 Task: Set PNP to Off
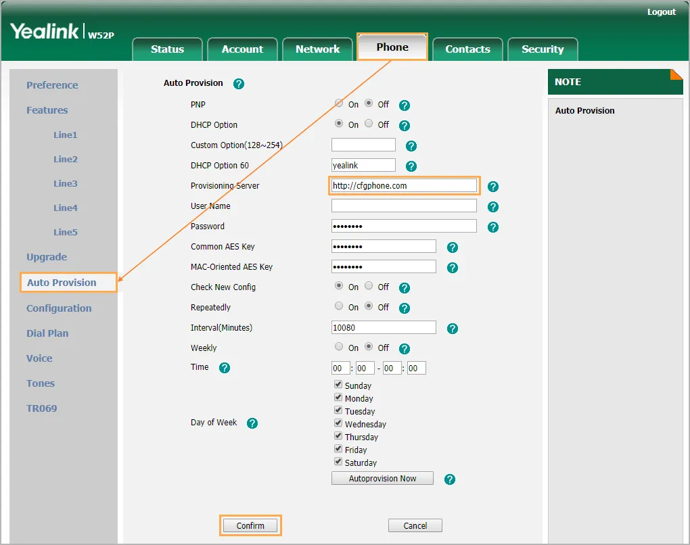pos(369,103)
